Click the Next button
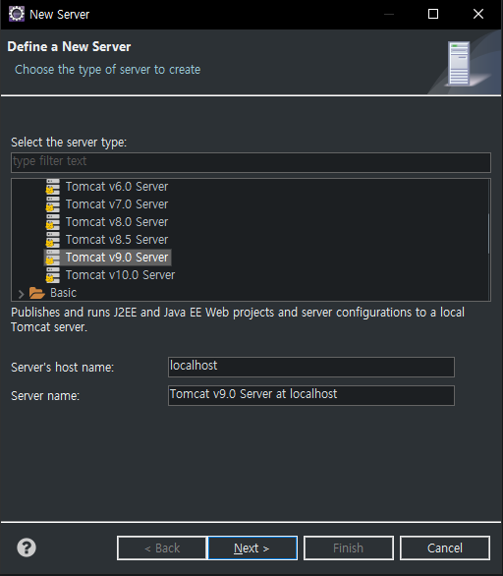 click(x=252, y=547)
